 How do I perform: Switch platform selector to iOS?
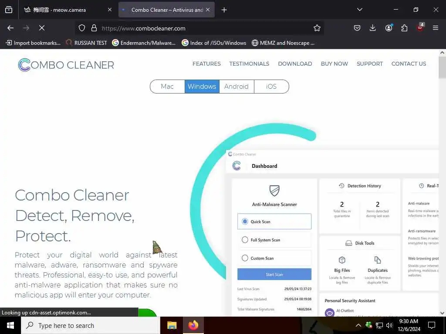[271, 87]
